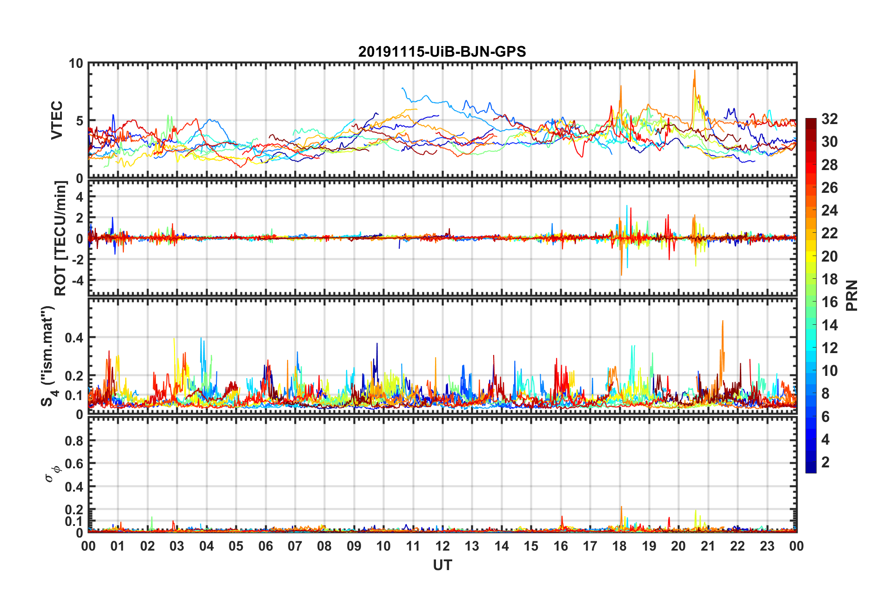Click x-axis tick label 21

[x=708, y=546]
